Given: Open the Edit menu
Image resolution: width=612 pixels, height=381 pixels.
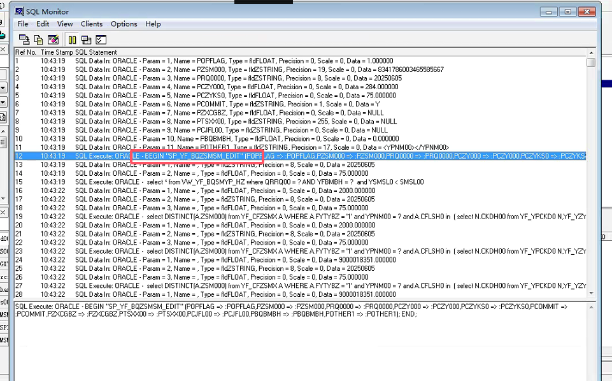Looking at the screenshot, I should pos(43,24).
